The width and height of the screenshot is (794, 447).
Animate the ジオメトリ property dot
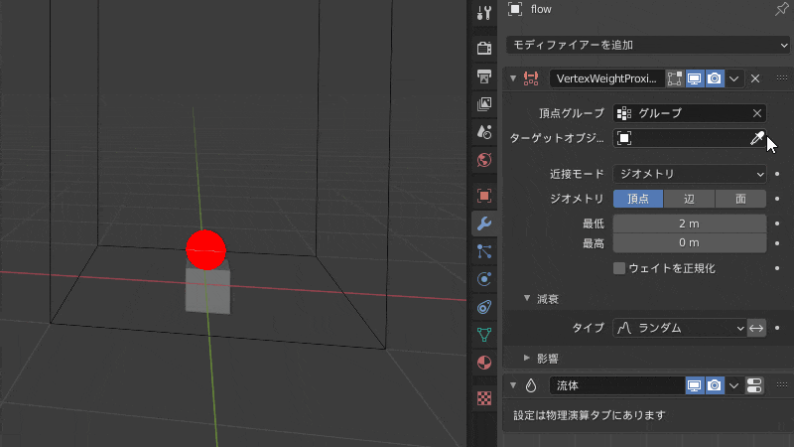pos(777,199)
